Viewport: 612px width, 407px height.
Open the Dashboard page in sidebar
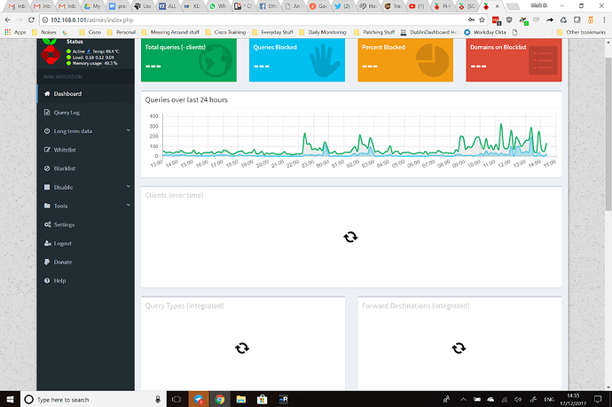86,94
